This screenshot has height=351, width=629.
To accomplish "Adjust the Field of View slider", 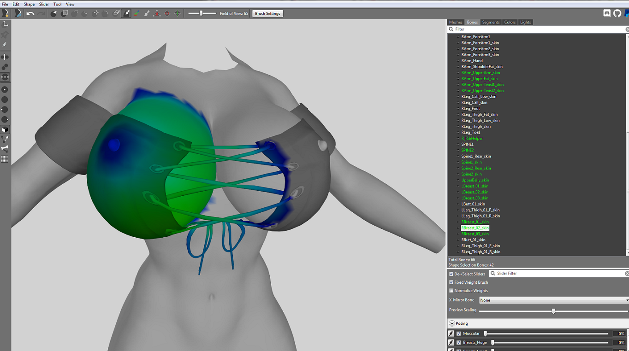I will pyautogui.click(x=202, y=13).
